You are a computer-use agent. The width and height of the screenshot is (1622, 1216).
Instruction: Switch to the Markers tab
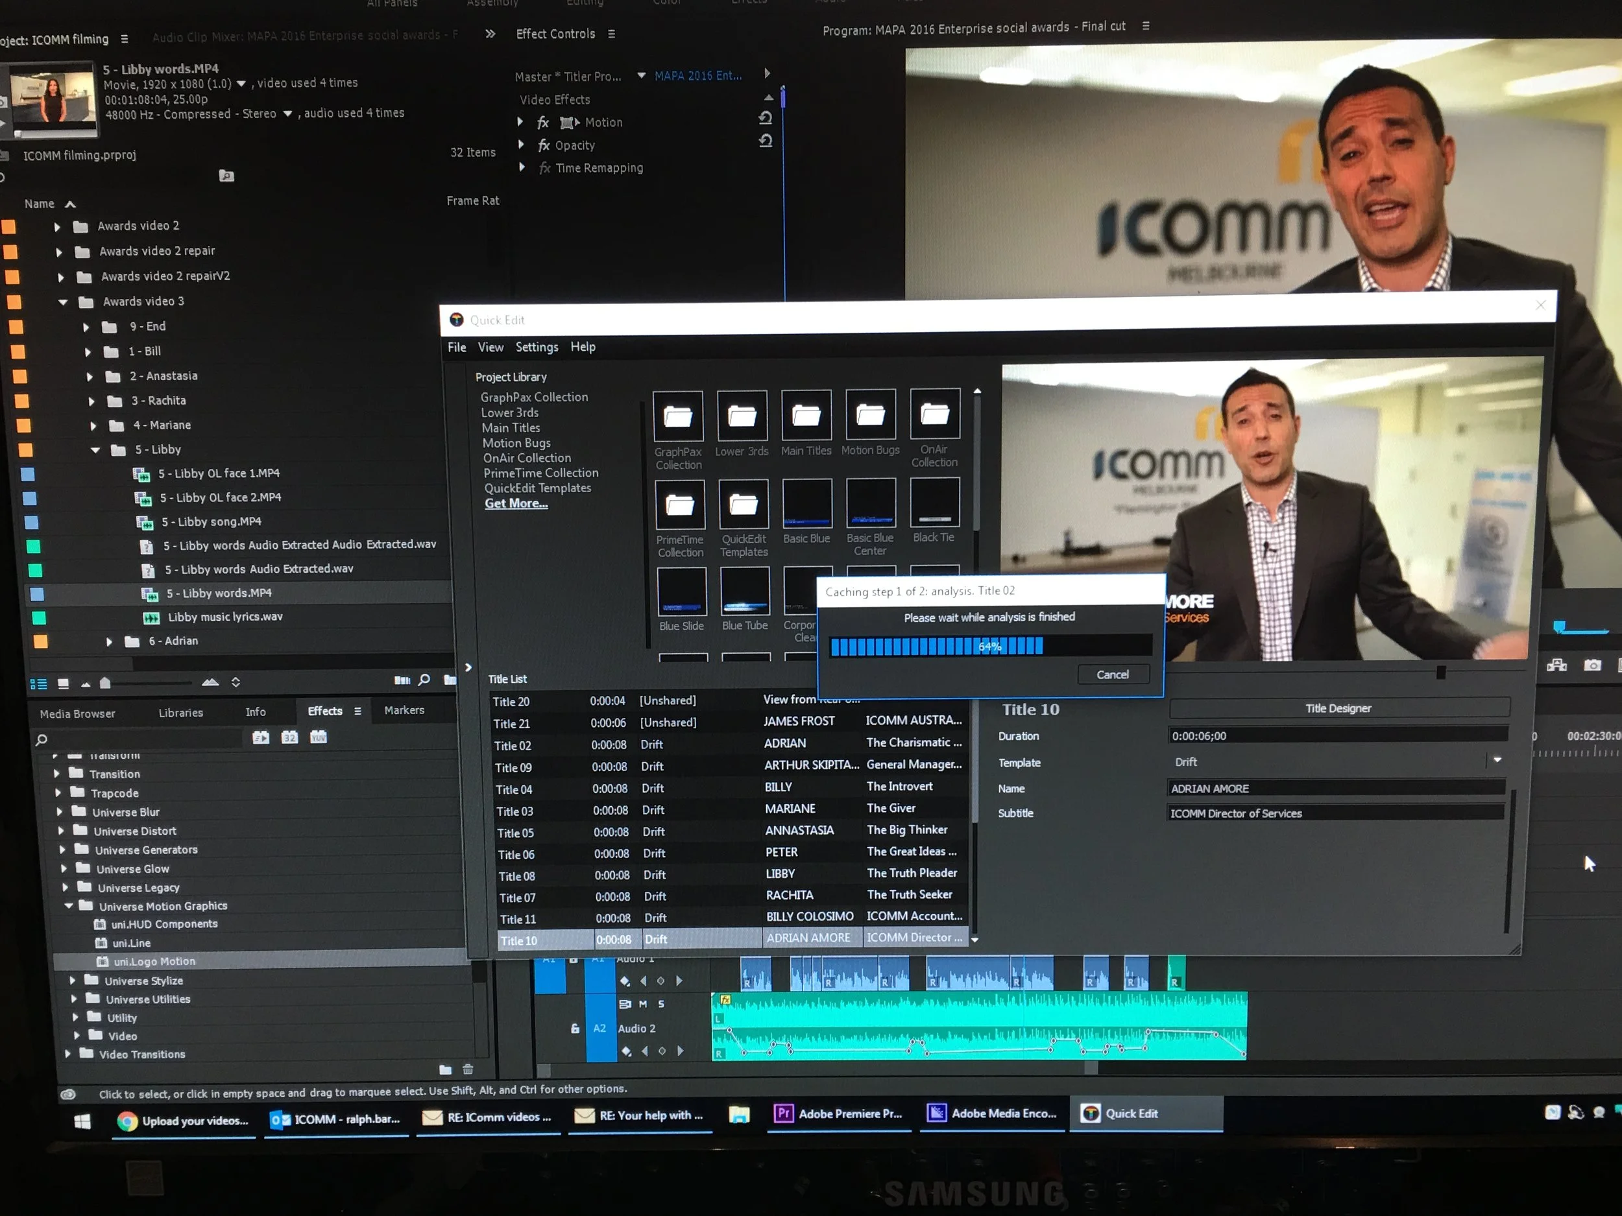click(404, 710)
